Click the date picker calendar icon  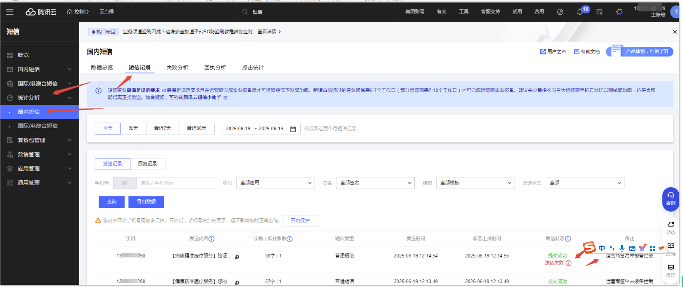293,129
